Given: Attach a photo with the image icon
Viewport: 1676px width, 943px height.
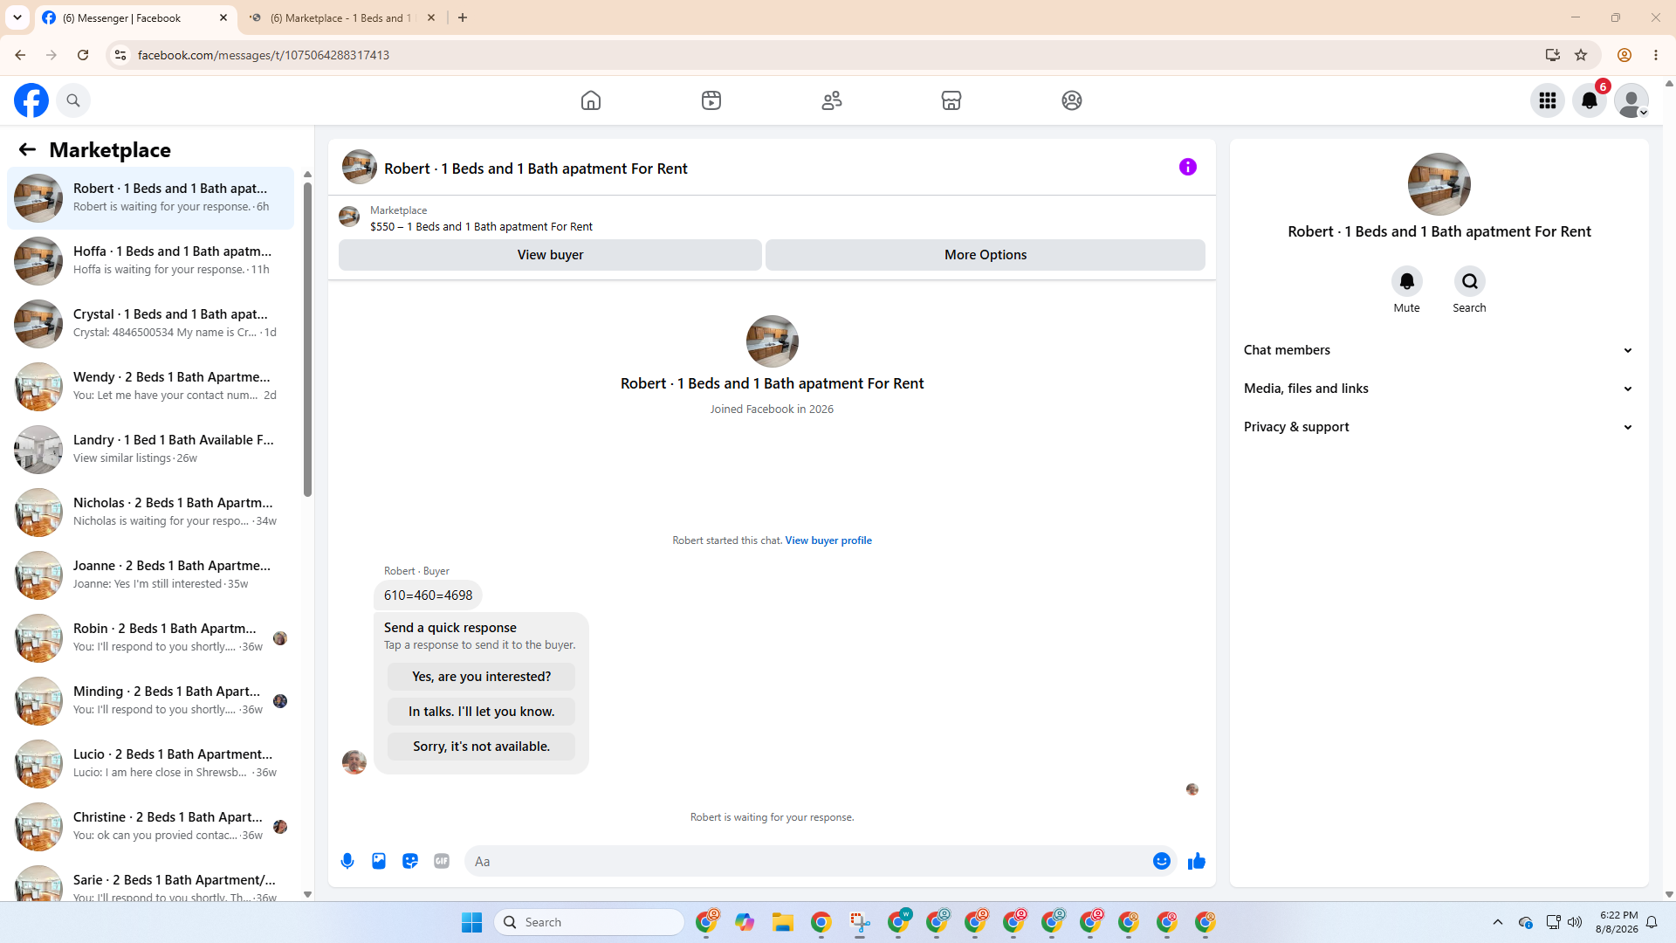Looking at the screenshot, I should [379, 861].
